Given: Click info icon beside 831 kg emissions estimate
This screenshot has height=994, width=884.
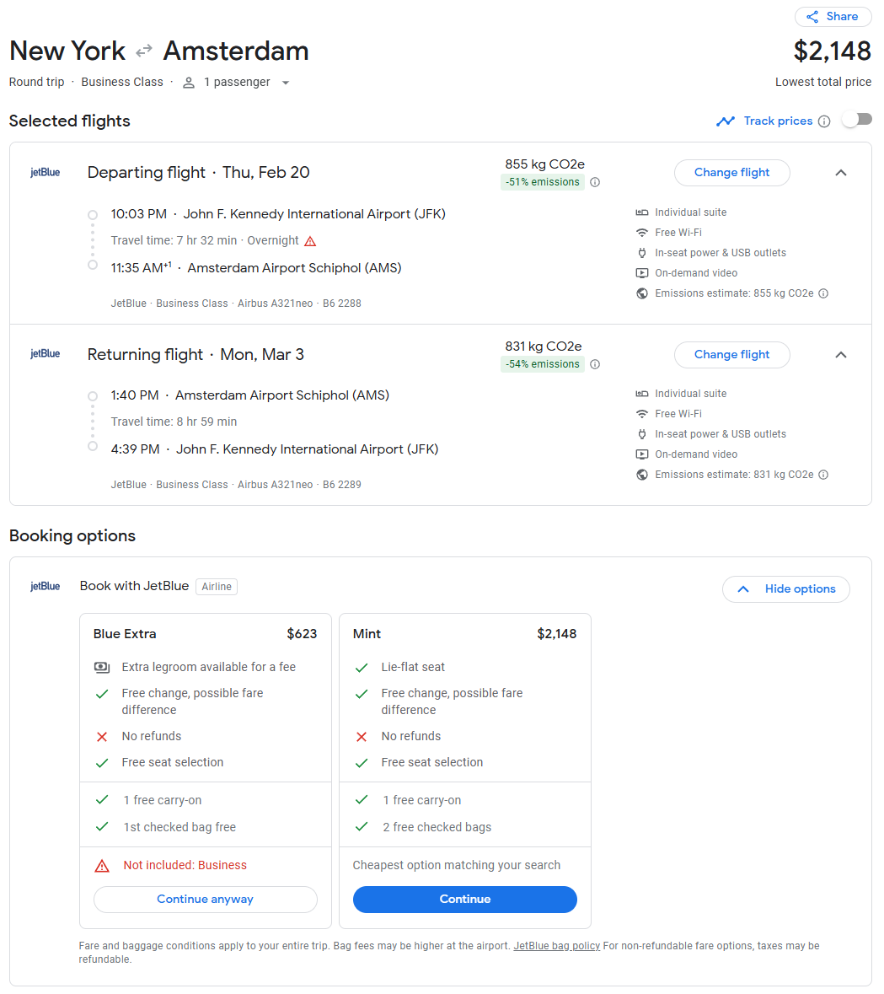Looking at the screenshot, I should 823,475.
